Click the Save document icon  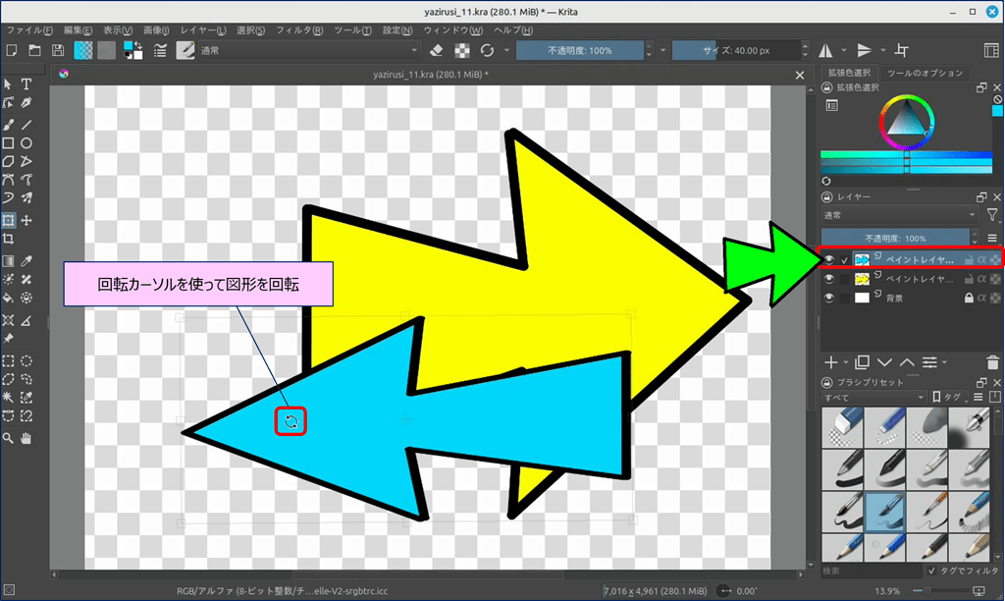(x=58, y=50)
